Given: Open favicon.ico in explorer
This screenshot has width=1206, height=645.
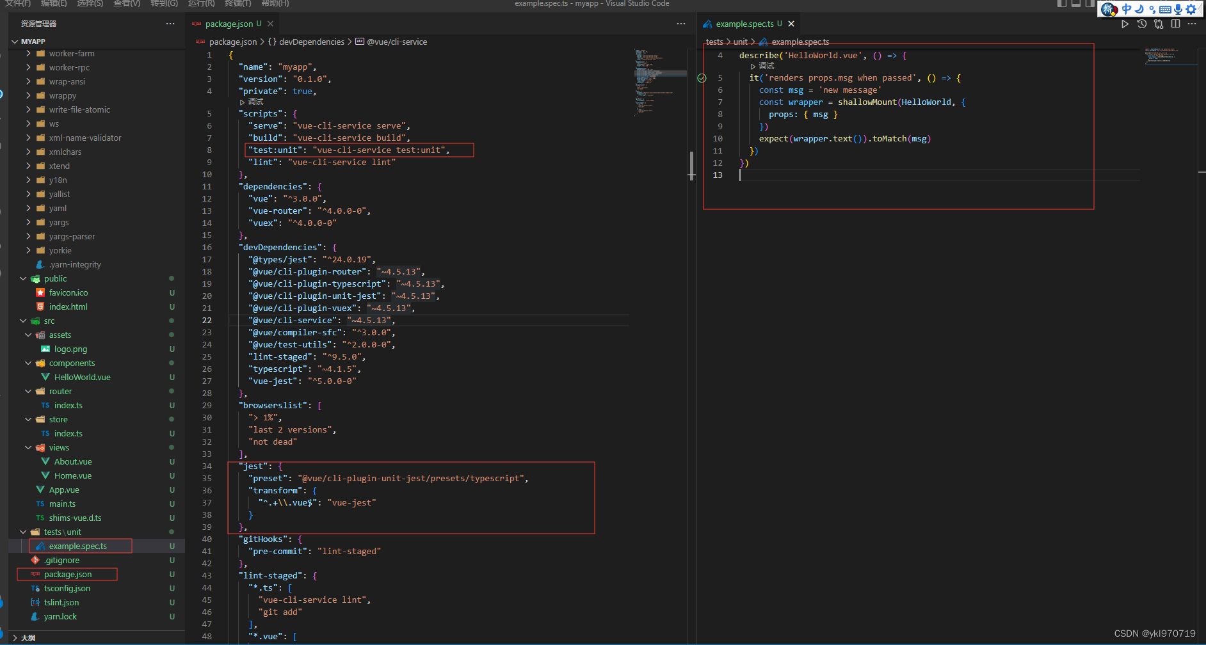Looking at the screenshot, I should 97,292.
